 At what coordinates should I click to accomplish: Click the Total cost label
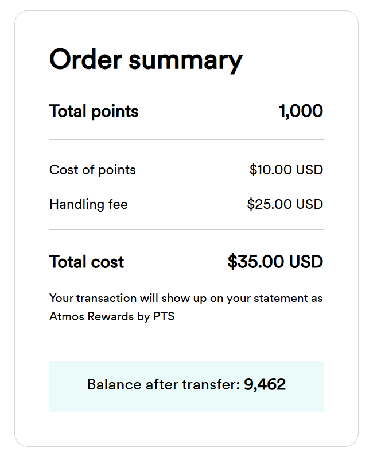(x=87, y=262)
